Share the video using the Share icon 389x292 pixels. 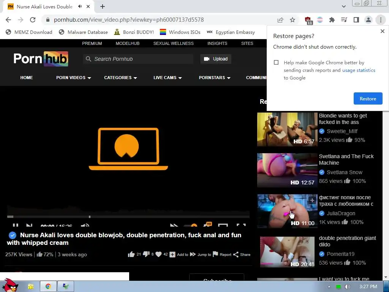tap(236, 254)
